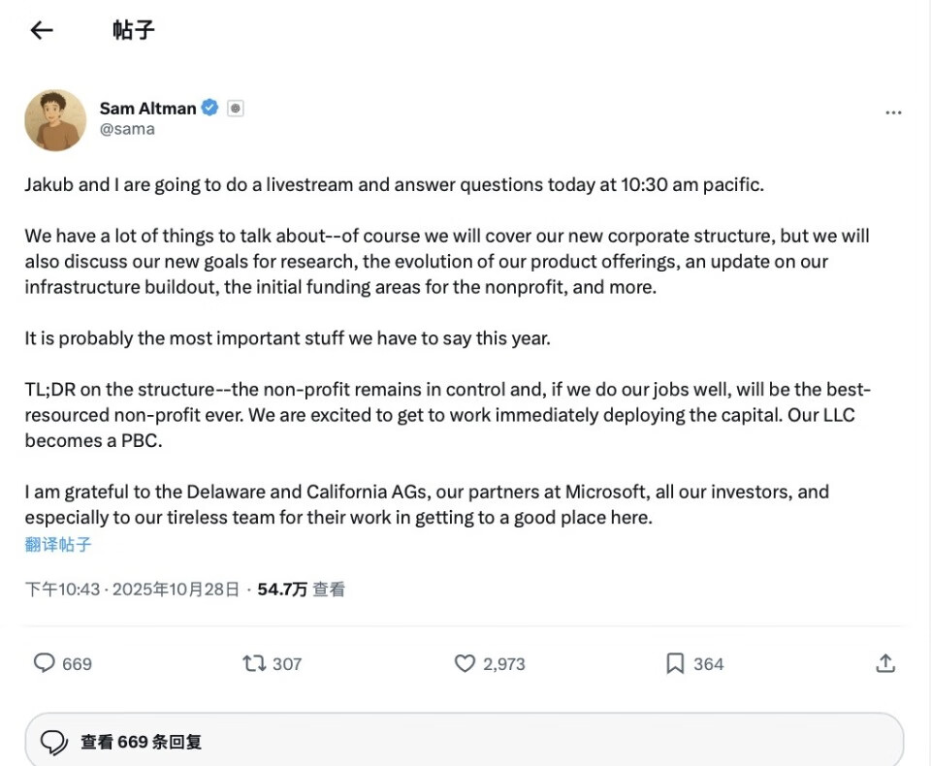Click the 帖子 page title

click(x=134, y=30)
